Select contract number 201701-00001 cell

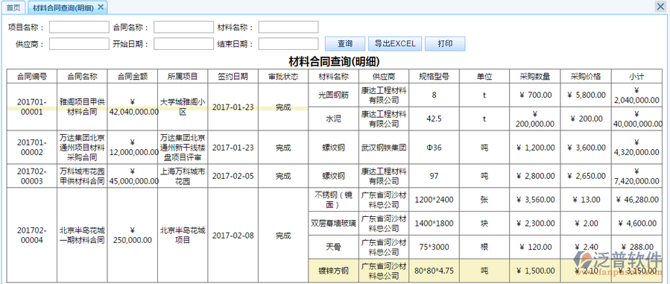(x=31, y=107)
